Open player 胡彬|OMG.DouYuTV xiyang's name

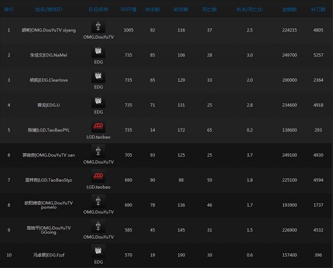coord(48,30)
